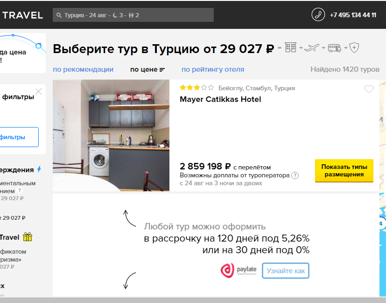Click the Узнайте как installment button
386x303 pixels.
286,270
